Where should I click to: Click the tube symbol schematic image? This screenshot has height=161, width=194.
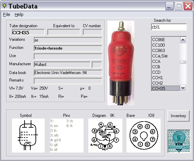(x=28, y=136)
